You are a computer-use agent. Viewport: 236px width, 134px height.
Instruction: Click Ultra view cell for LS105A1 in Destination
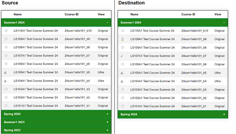click(x=217, y=73)
